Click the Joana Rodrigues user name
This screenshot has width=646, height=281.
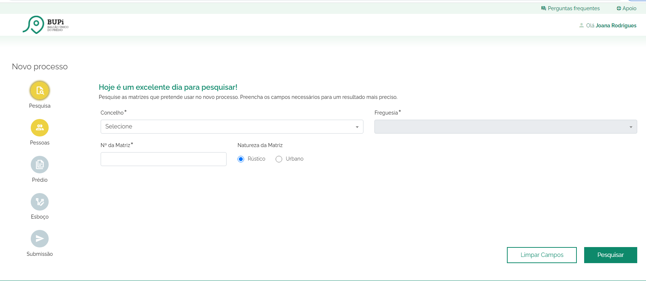pyautogui.click(x=616, y=26)
